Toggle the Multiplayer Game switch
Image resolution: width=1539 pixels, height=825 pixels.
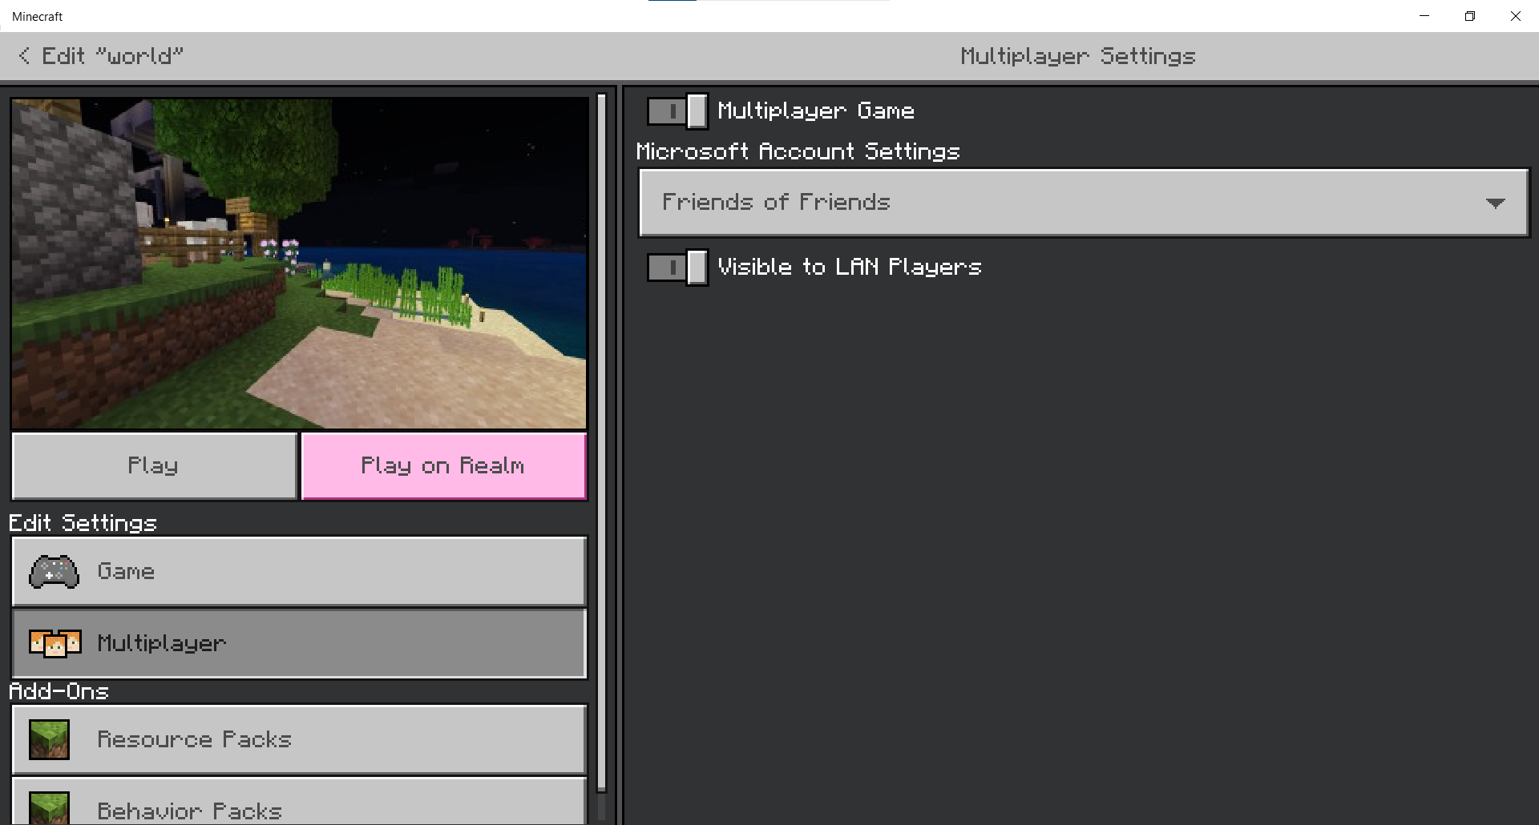[677, 111]
